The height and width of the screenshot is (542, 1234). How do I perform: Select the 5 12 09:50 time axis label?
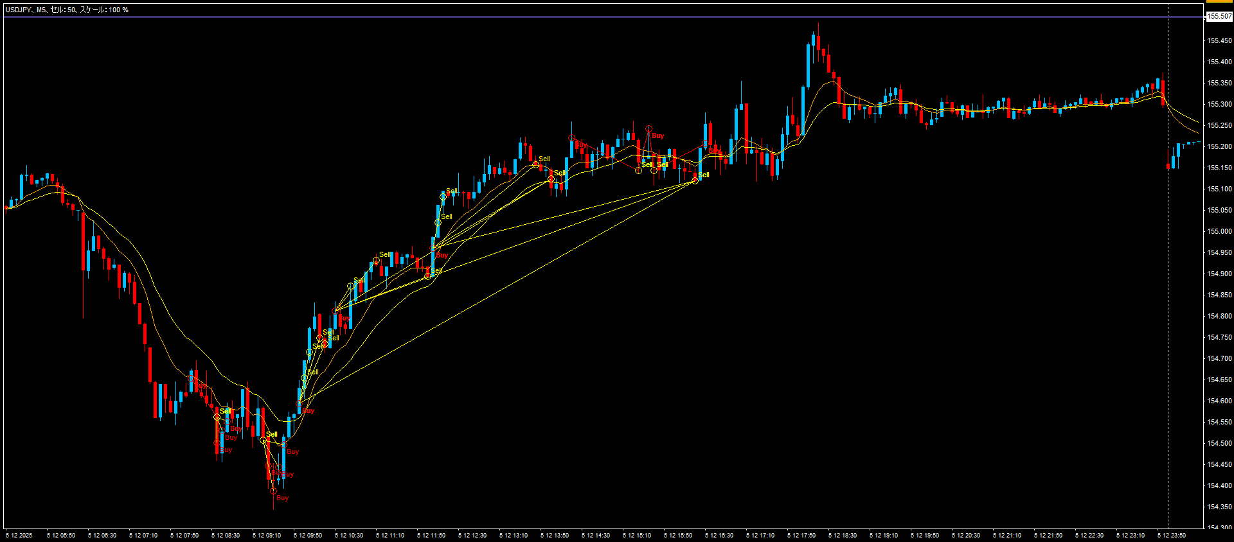[x=308, y=535]
